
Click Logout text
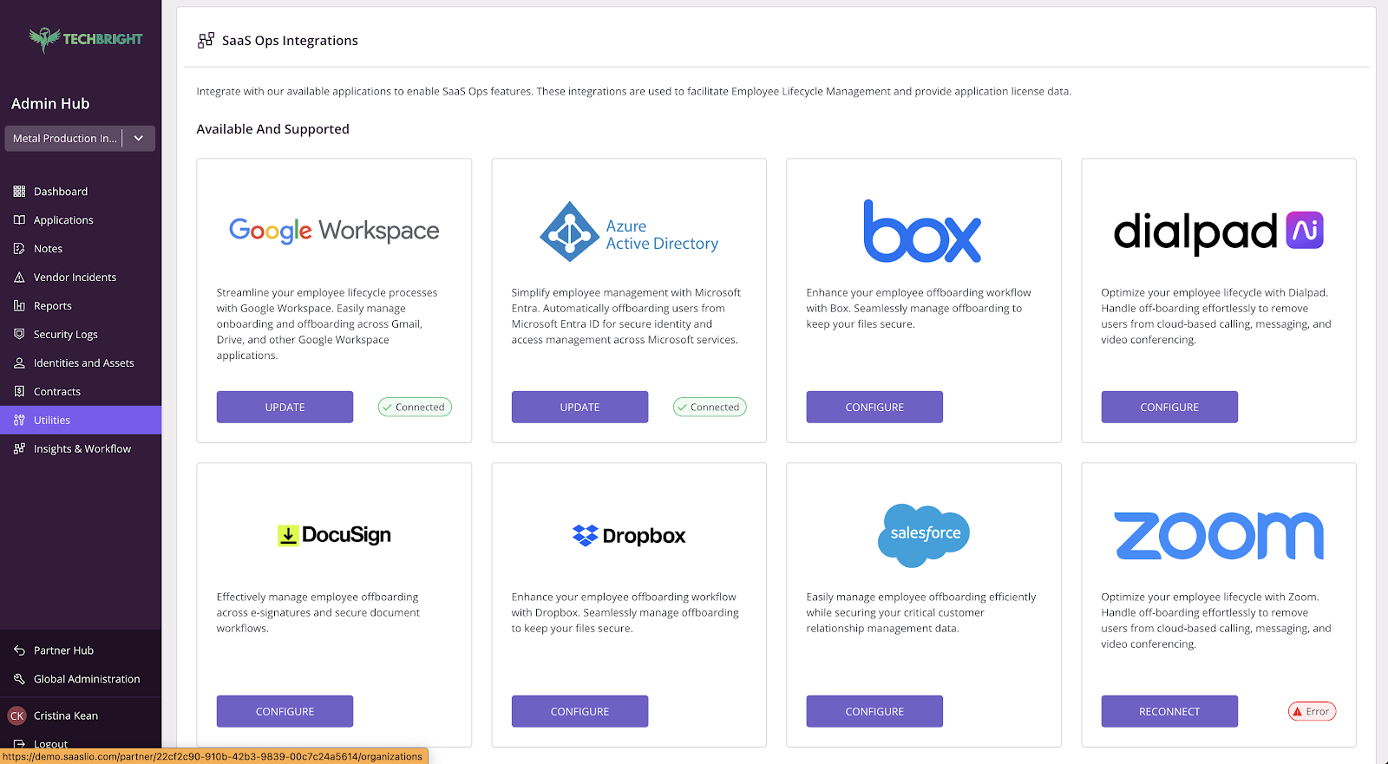(x=50, y=744)
